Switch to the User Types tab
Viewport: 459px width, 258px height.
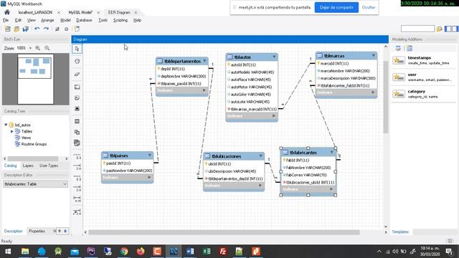click(x=49, y=166)
